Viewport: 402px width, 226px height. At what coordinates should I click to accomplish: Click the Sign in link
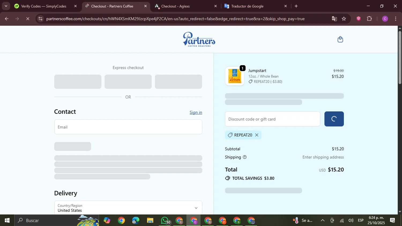pos(196,112)
